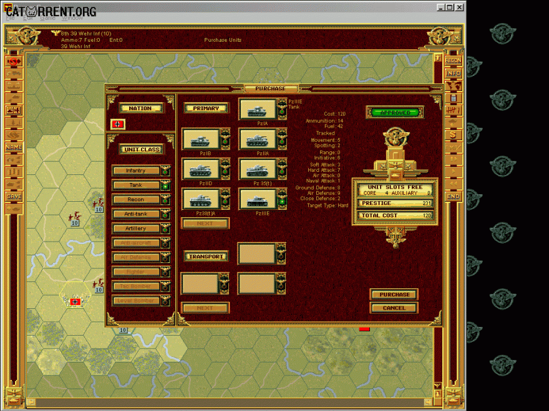This screenshot has height=411, width=549.
Task: Click the map's vertical scrollbar down arrow
Action: (438, 394)
